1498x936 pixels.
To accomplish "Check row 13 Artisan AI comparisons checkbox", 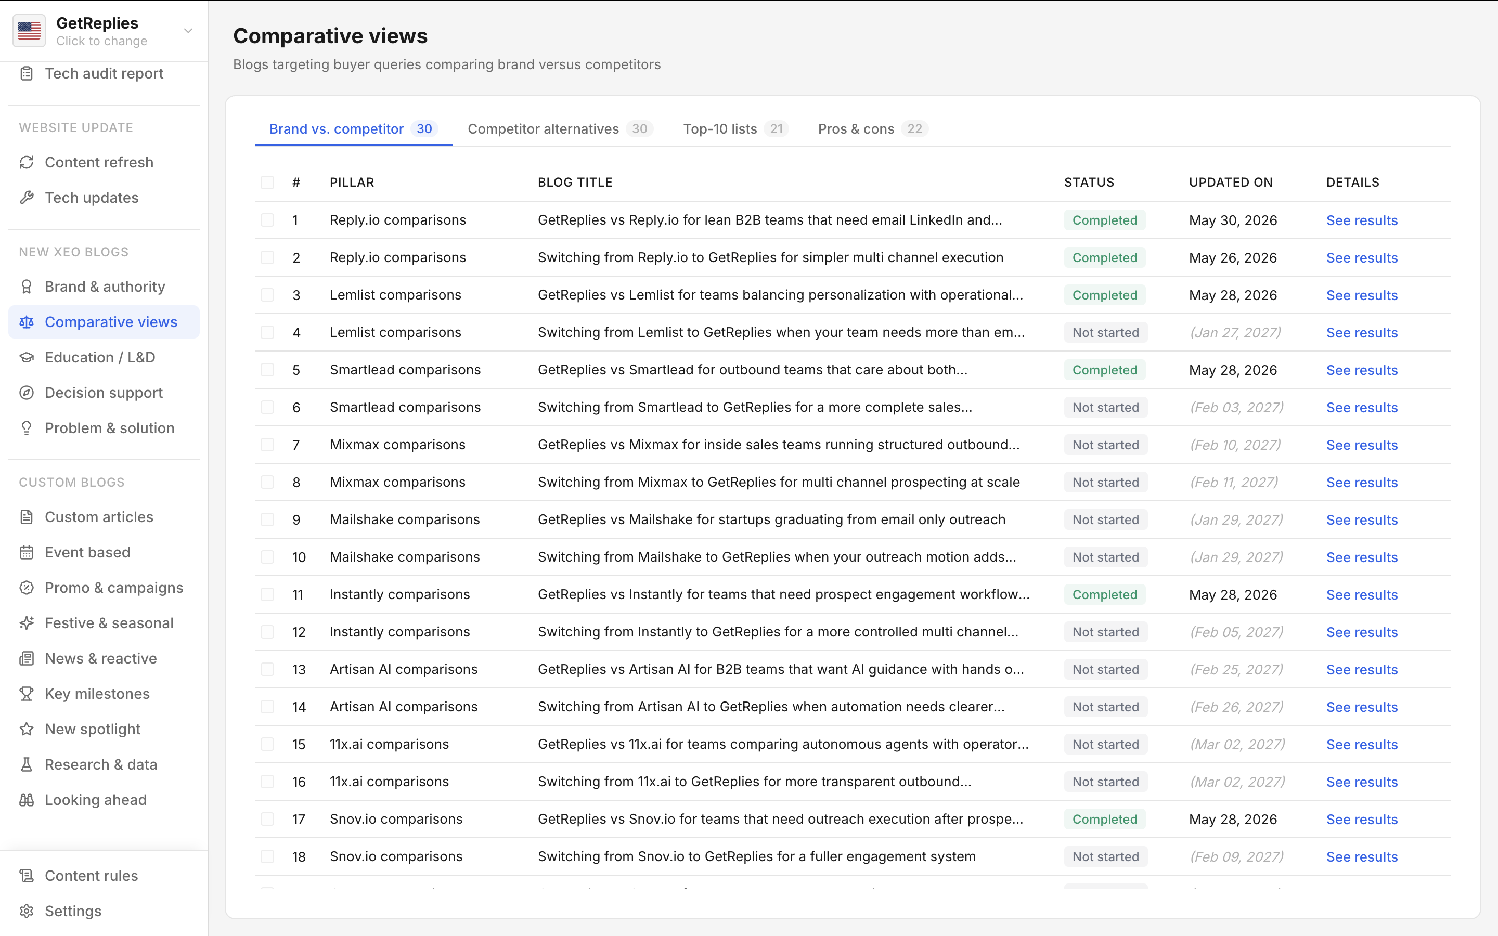I will 267,669.
